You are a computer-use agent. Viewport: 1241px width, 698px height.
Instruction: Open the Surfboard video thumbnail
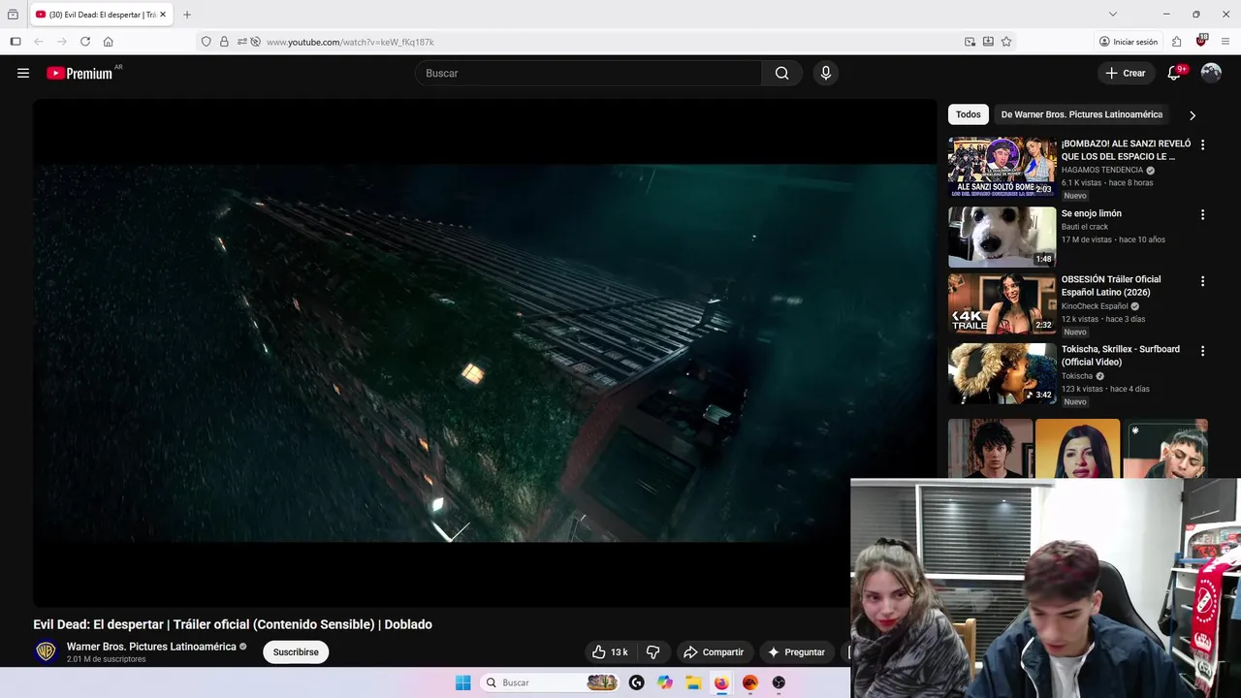click(1002, 373)
